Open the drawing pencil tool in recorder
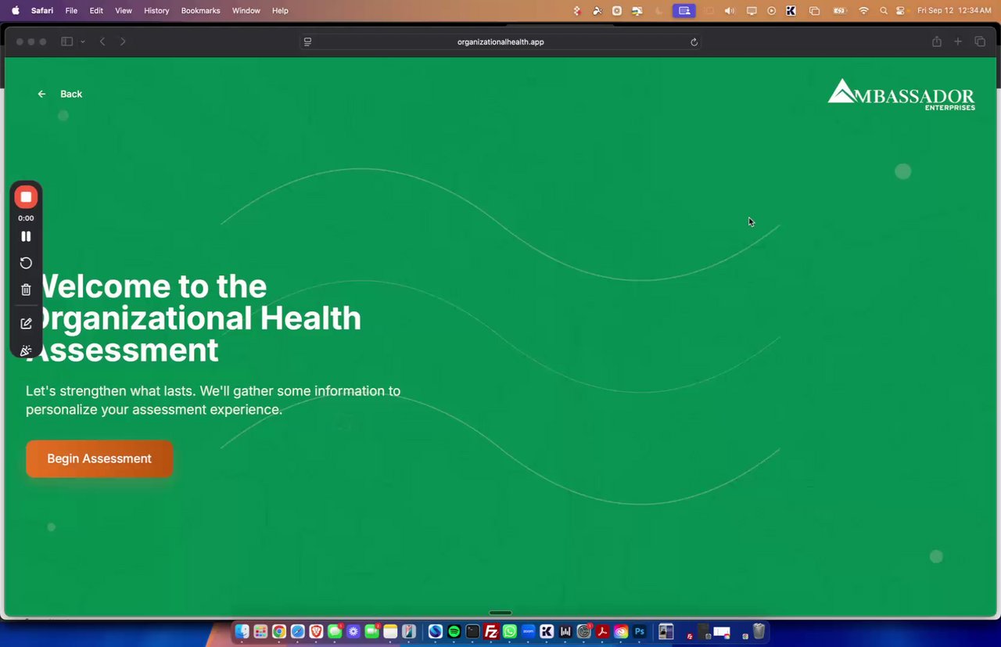Screen dimensions: 1001x647 26,323
